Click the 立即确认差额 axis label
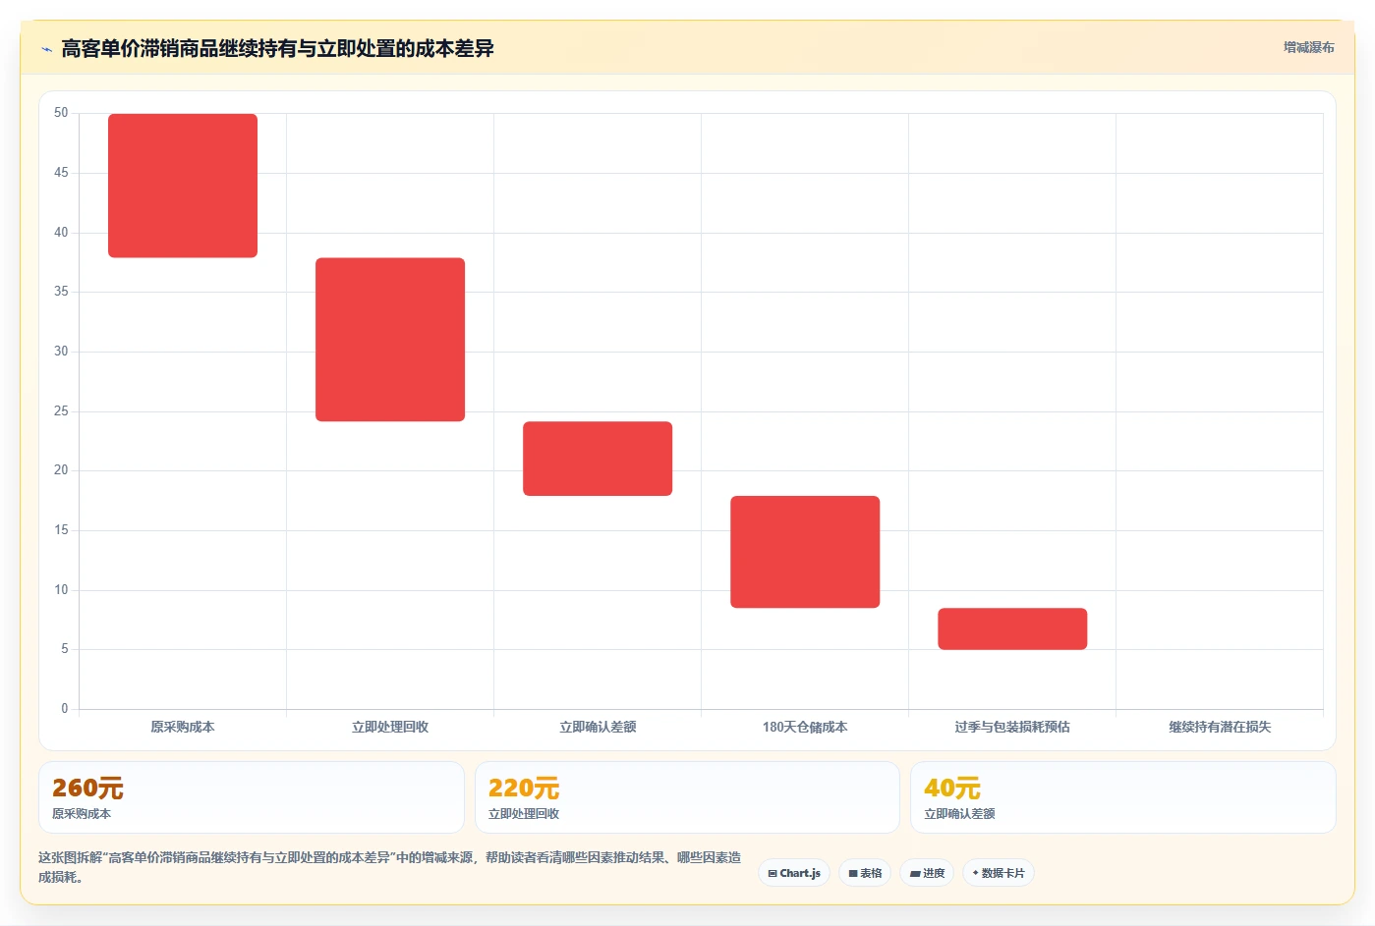Image resolution: width=1375 pixels, height=926 pixels. [x=598, y=727]
